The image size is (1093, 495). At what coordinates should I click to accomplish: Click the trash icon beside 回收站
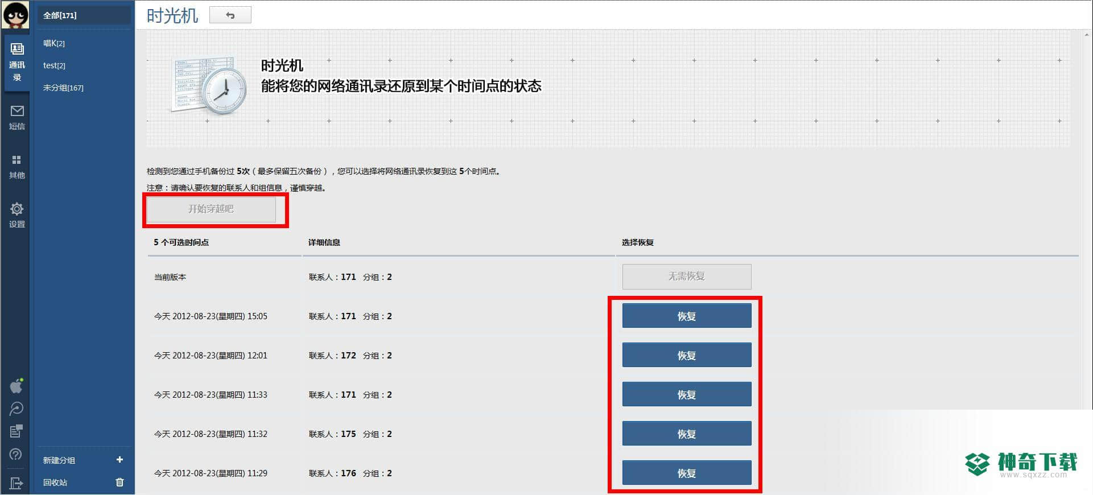pos(119,482)
